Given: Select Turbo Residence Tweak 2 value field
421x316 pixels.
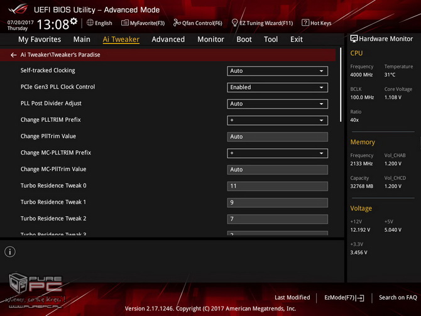Looking at the screenshot, I should coord(277,219).
